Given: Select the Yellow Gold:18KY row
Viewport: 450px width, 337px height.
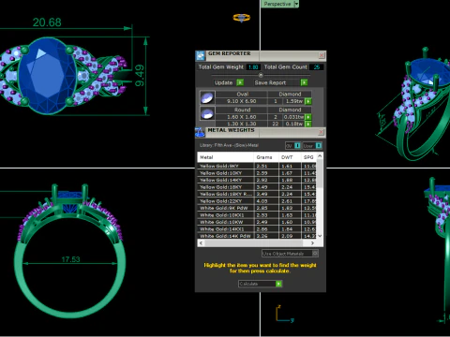Looking at the screenshot, I should point(257,187).
